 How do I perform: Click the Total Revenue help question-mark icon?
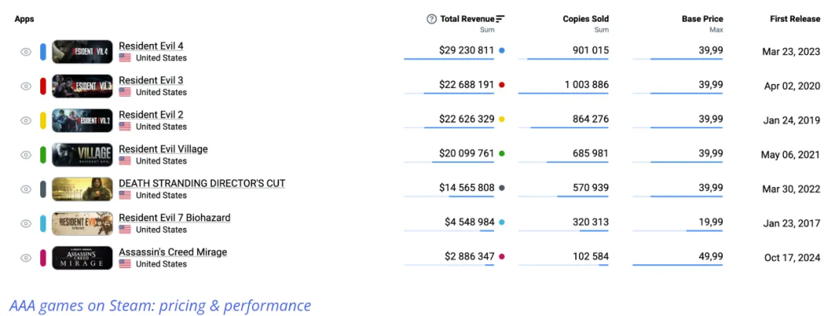point(431,19)
